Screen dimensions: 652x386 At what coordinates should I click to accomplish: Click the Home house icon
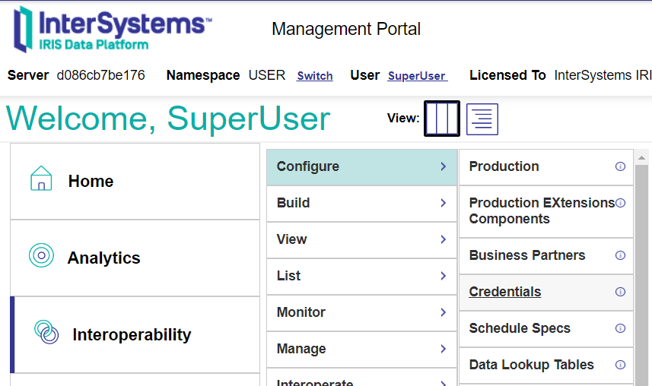(41, 179)
